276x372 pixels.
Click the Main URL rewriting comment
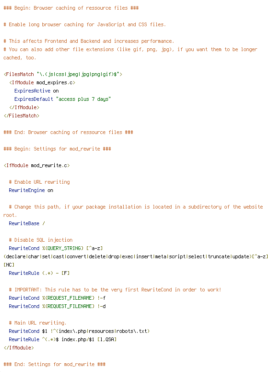(38, 323)
